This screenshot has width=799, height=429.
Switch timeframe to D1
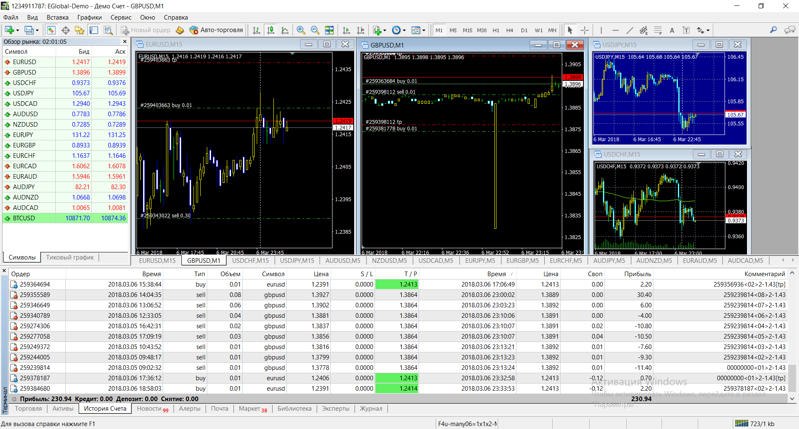[x=524, y=30]
